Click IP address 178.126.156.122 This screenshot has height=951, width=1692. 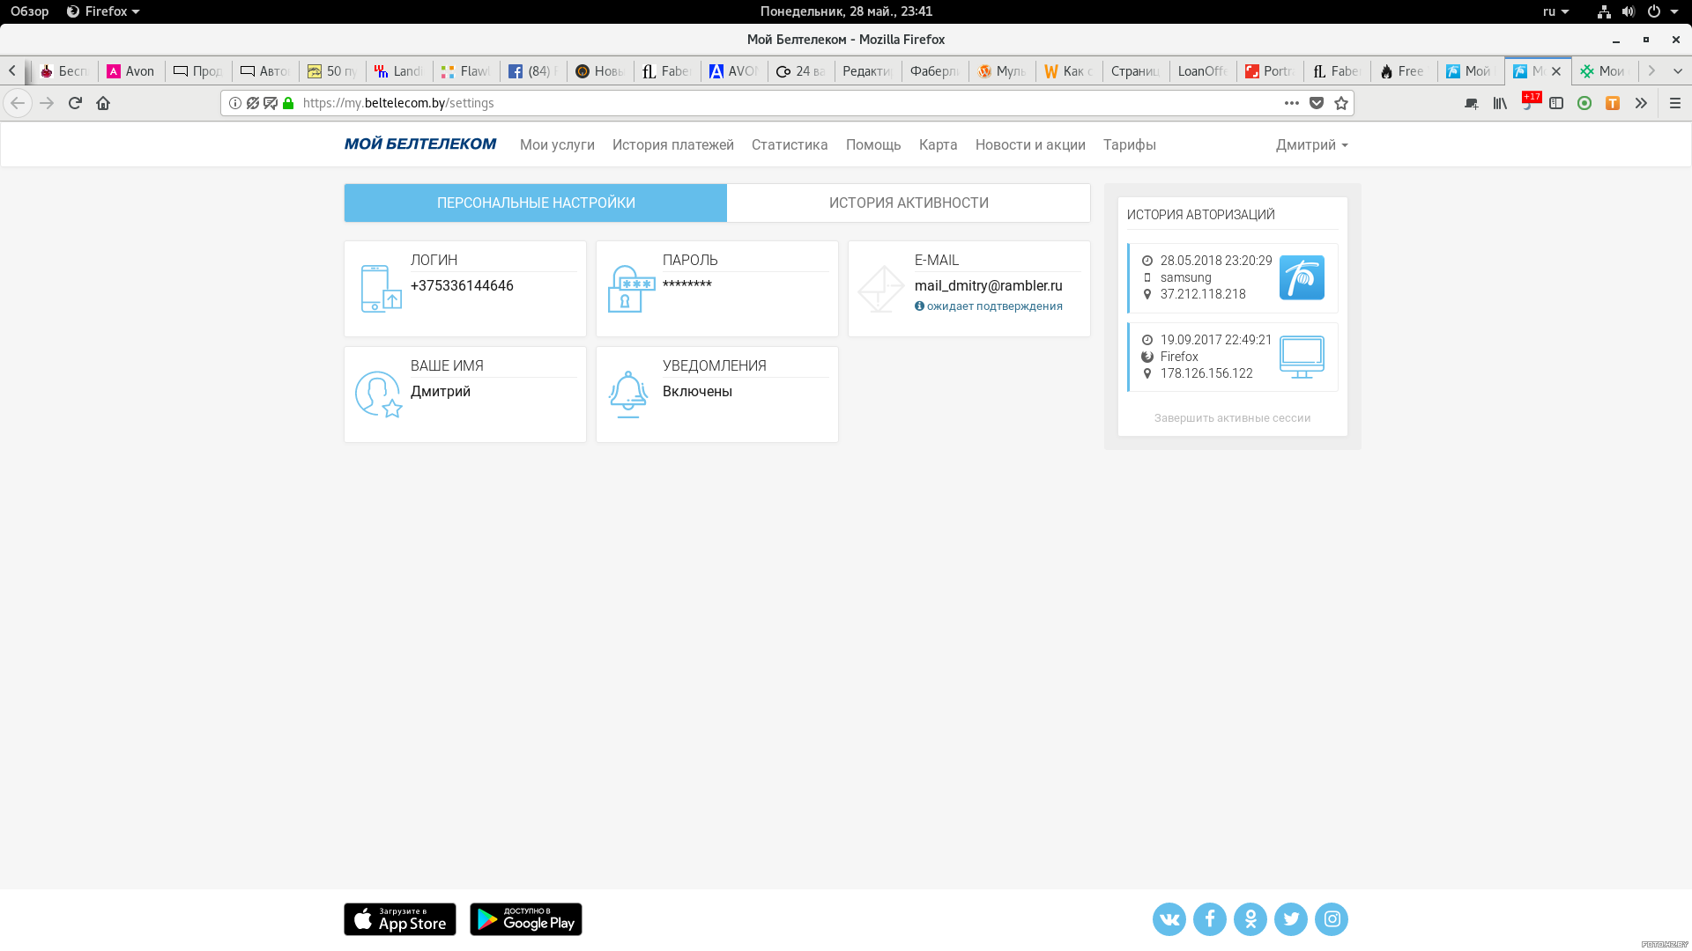coord(1206,373)
